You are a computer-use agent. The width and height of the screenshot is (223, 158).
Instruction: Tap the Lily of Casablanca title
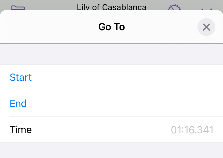point(111,7)
